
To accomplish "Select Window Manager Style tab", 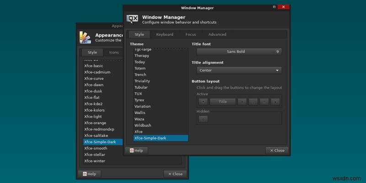I will (139, 34).
